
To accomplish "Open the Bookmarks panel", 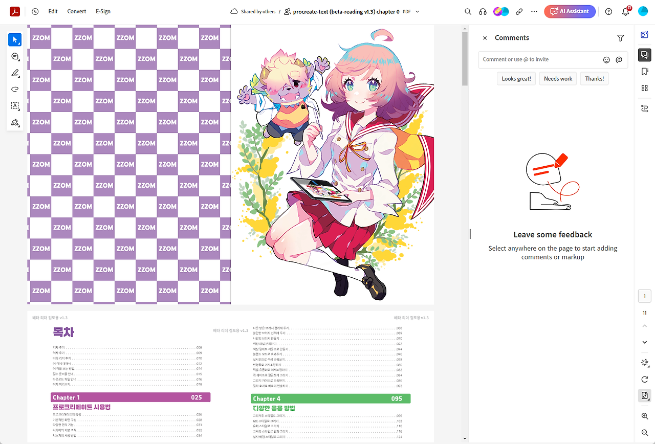I will pos(644,72).
